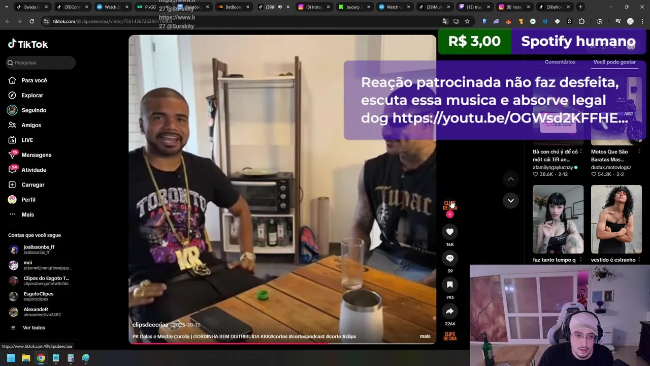The width and height of the screenshot is (650, 366).
Task: Open Perfil page
Action: coord(28,200)
